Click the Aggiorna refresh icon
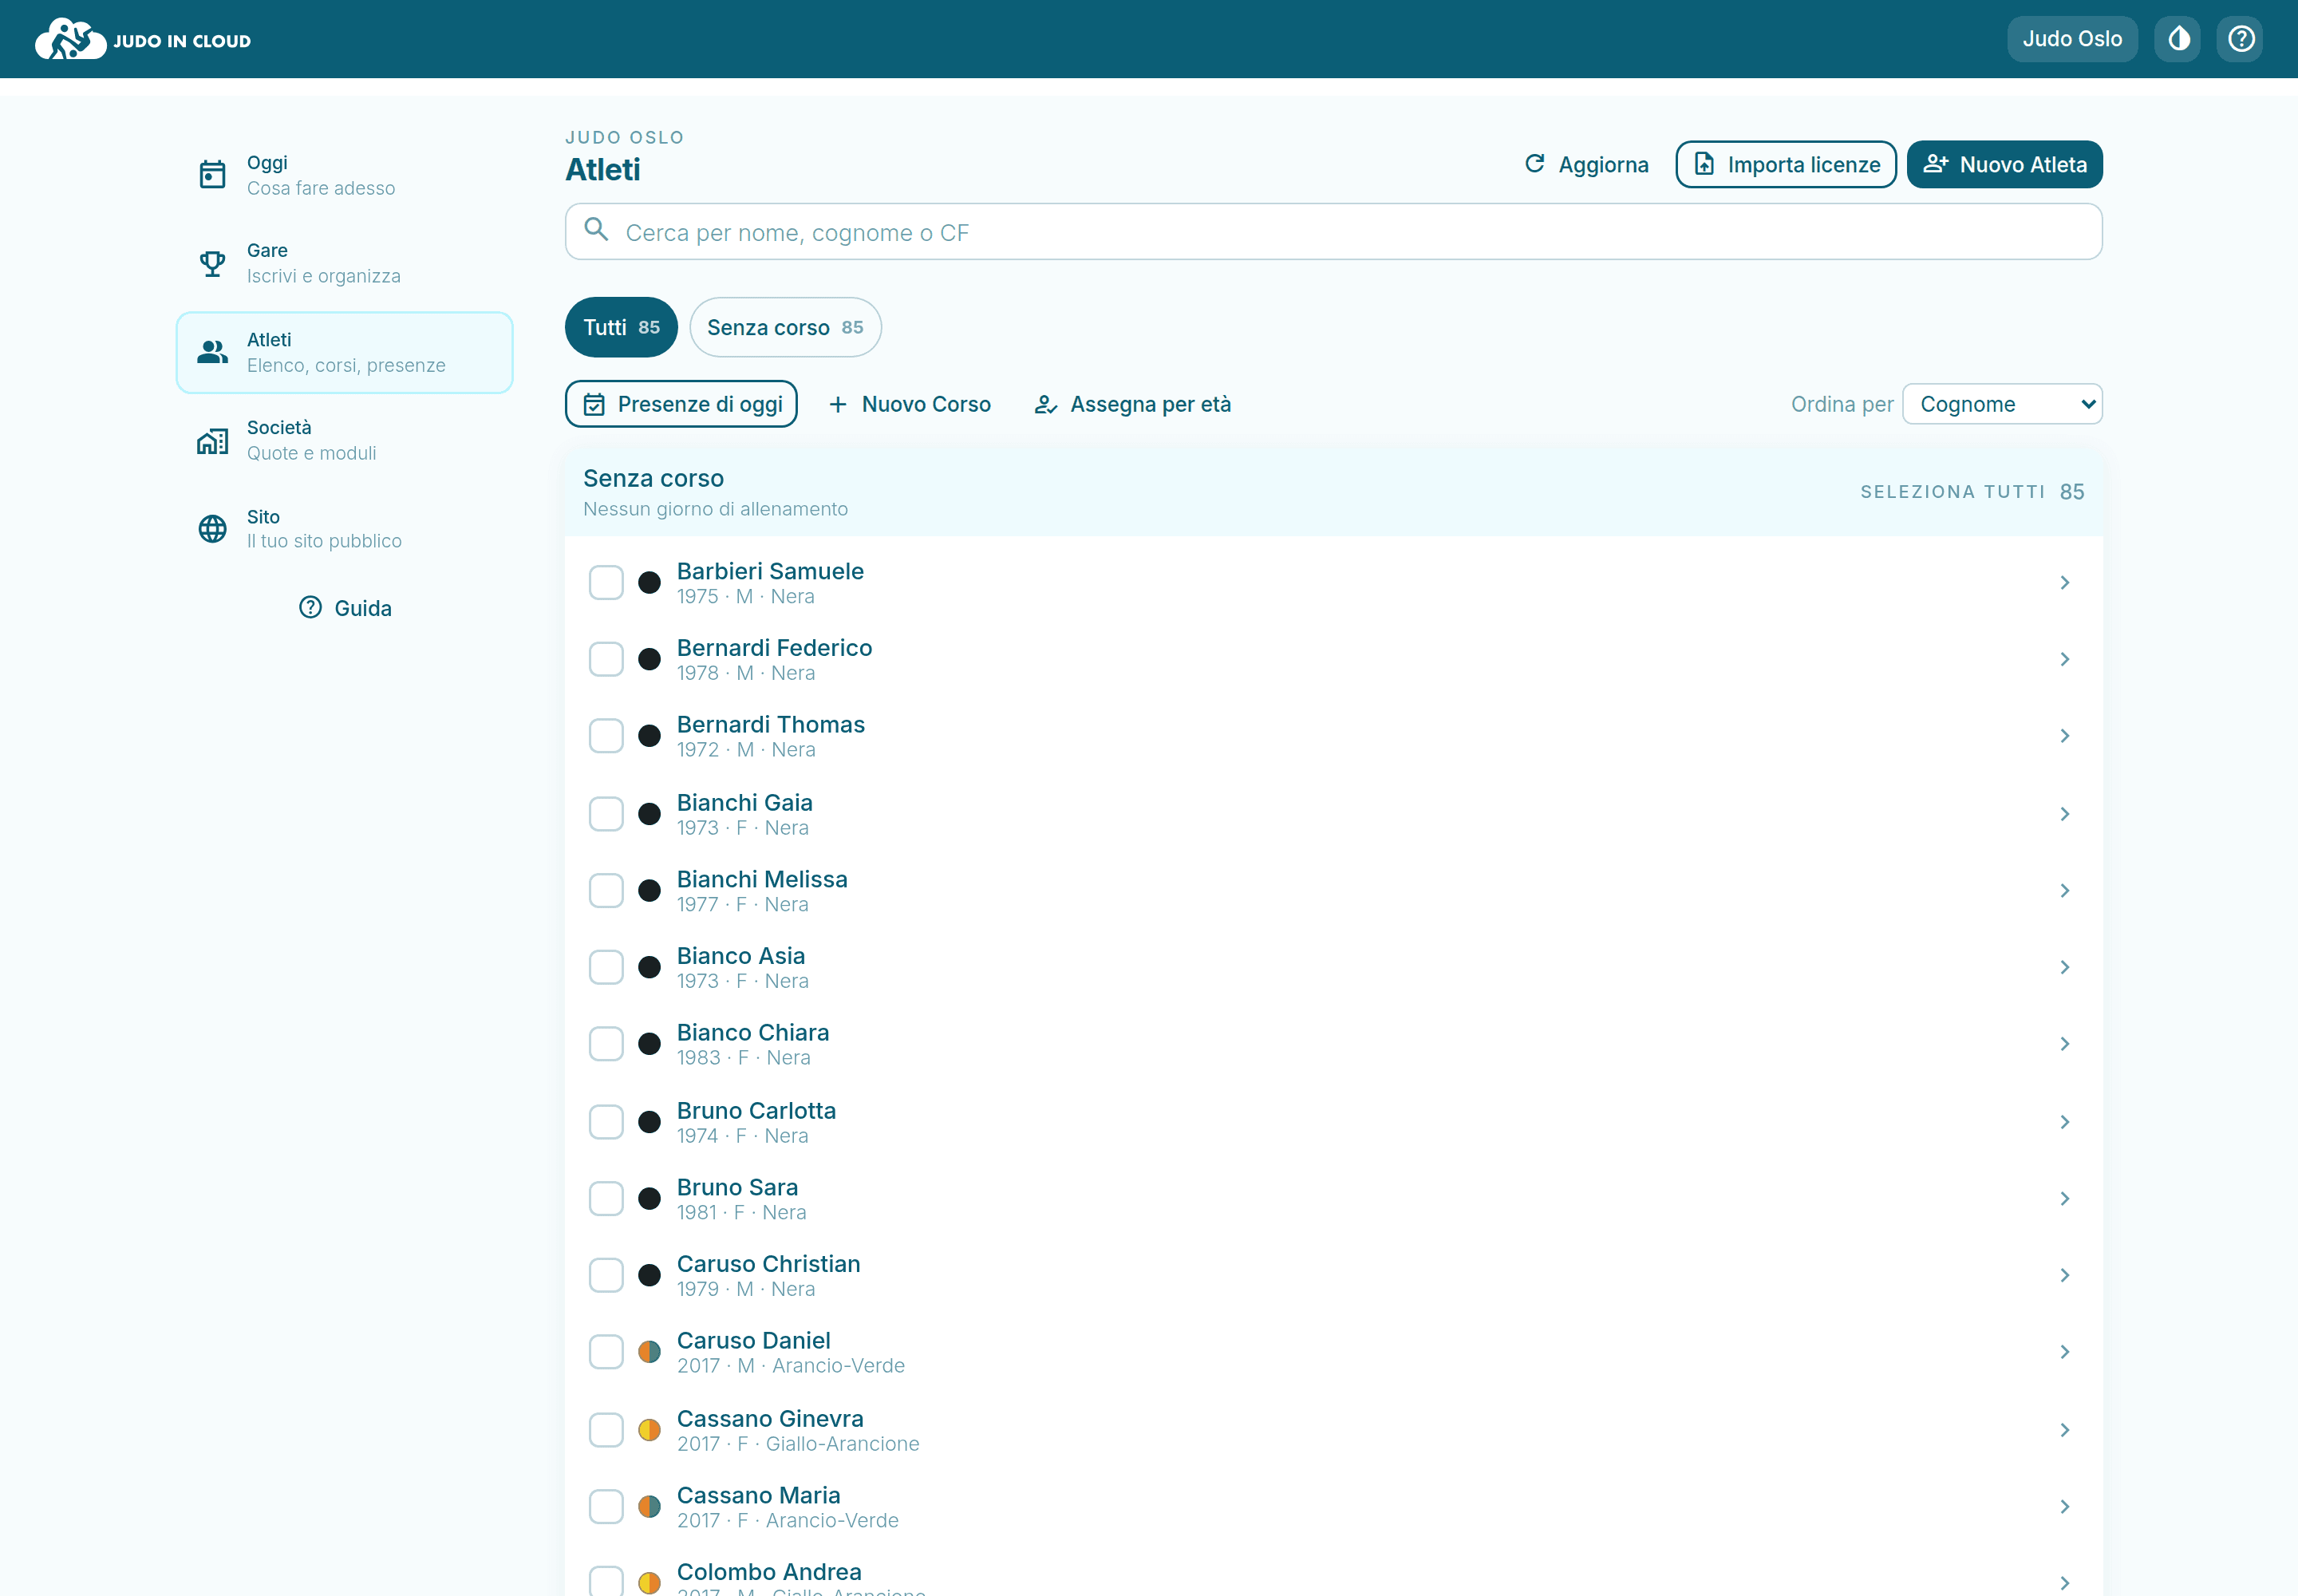Screen dimensions: 2298x1596 [1534, 164]
